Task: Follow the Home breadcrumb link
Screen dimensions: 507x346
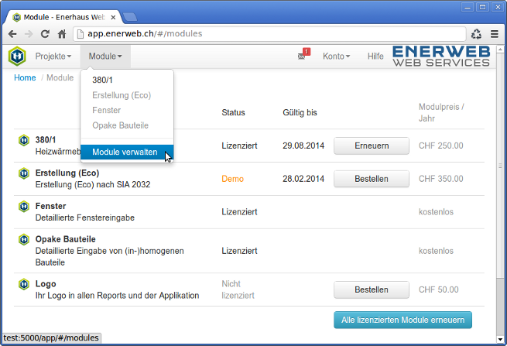Action: point(25,78)
